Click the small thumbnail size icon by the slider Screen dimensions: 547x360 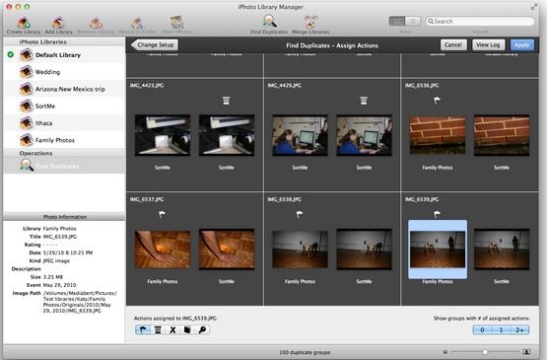point(445,352)
